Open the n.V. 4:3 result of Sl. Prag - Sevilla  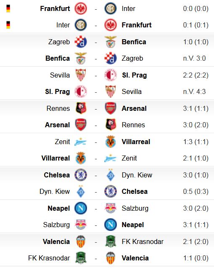coord(194,91)
